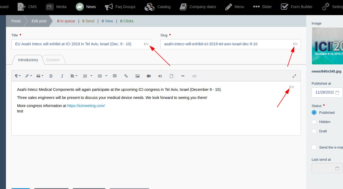The height and width of the screenshot is (189, 343).
Task: Expand ordered list options arrow
Action: (x=91, y=76)
